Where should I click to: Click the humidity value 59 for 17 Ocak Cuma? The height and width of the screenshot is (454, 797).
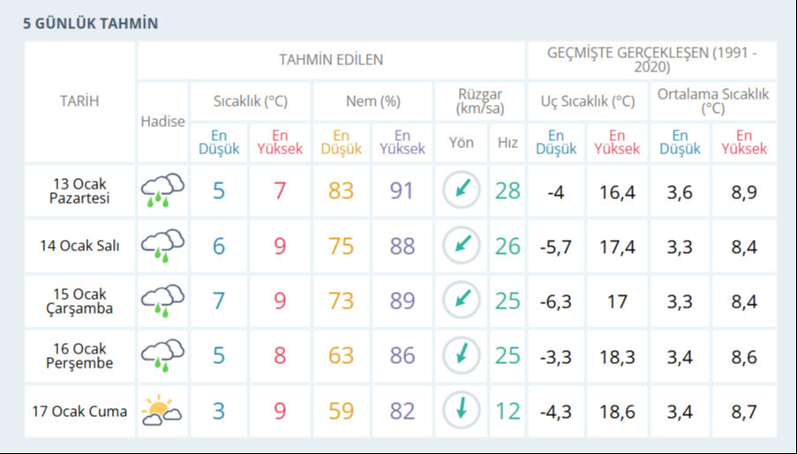click(x=341, y=411)
